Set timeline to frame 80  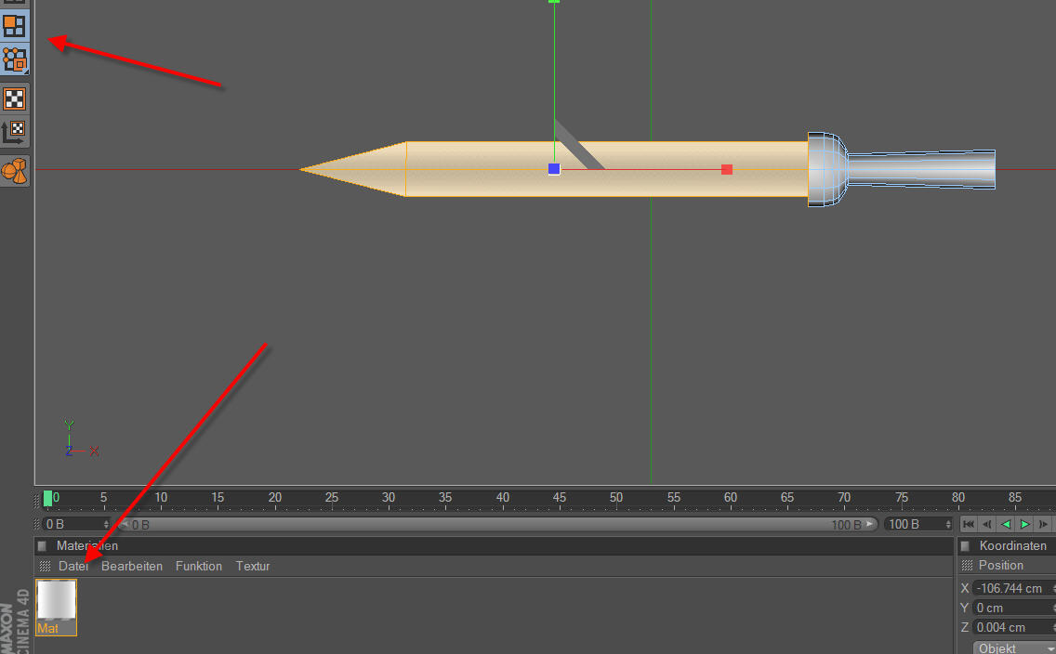(x=957, y=498)
